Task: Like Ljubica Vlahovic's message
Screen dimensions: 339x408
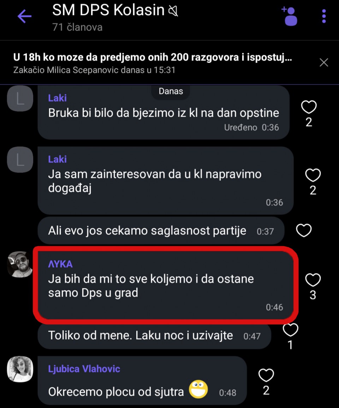Action: pyautogui.click(x=266, y=376)
